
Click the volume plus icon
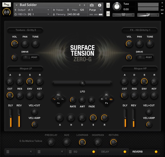click(x=158, y=15)
